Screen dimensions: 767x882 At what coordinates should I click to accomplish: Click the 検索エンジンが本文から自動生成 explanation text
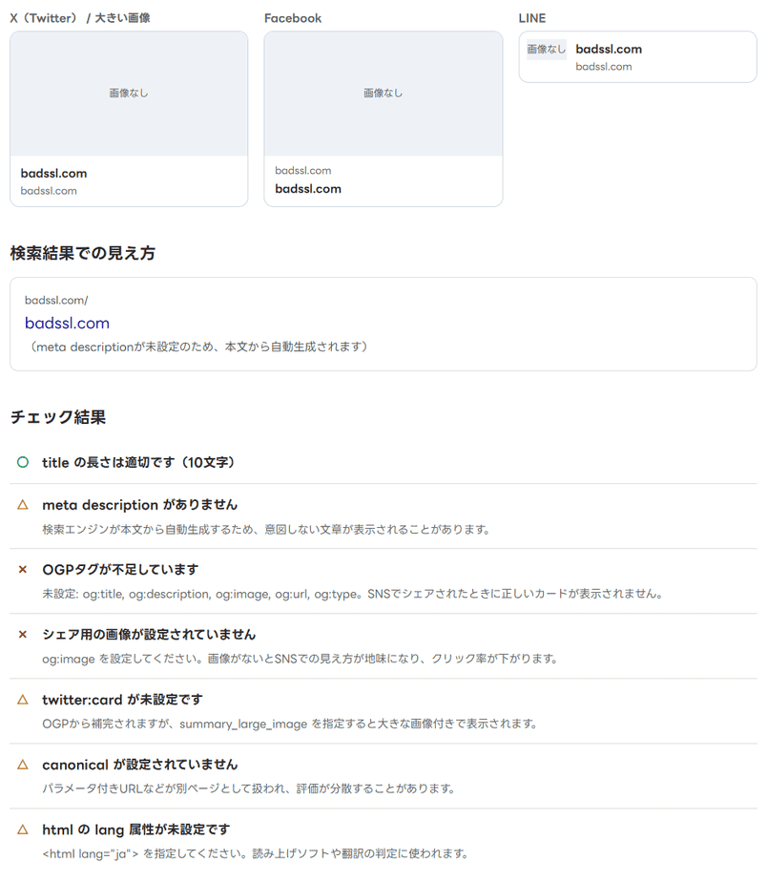(266, 530)
